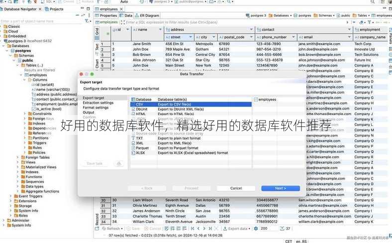Open city column filter dropdown
392x243 pixels.
click(x=214, y=37)
